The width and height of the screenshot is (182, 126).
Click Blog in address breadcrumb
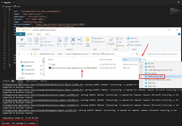(x=60, y=54)
